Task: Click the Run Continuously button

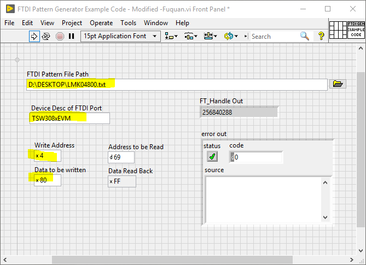Action: click(x=46, y=37)
